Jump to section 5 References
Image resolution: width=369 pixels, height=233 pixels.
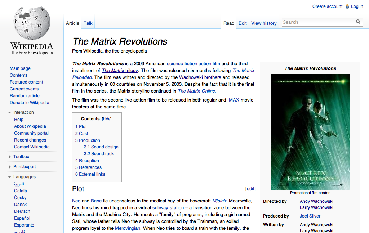(89, 167)
